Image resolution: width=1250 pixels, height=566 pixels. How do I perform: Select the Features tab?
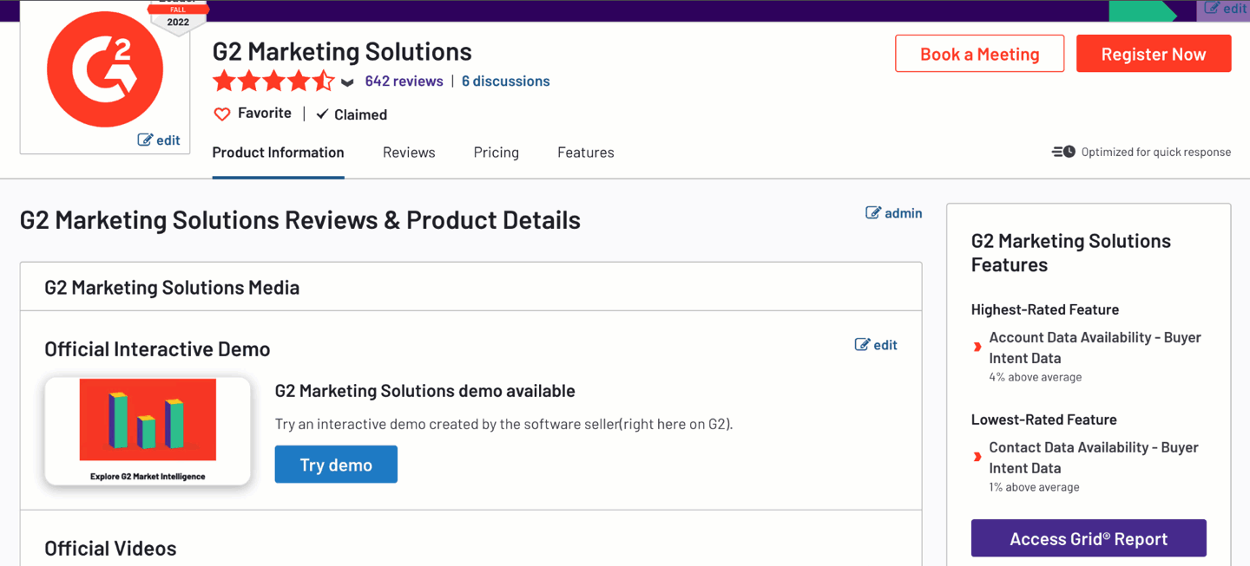point(585,152)
